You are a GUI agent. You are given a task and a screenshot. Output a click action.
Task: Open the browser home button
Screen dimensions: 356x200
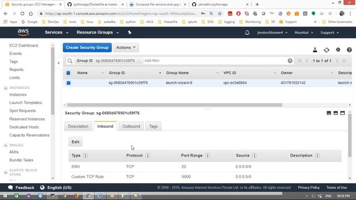[x=31, y=13]
